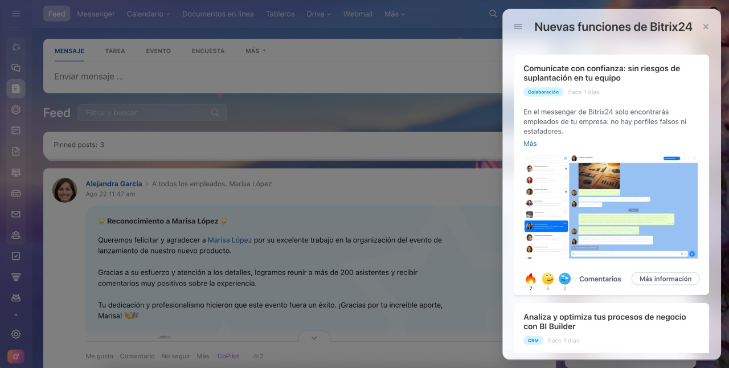Click the rocket icon at the sidebar bottom
This screenshot has width=729, height=368.
coord(16,357)
